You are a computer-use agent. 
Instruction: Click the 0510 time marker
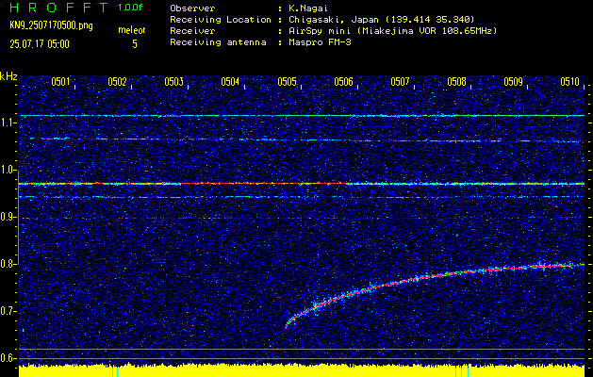click(570, 82)
